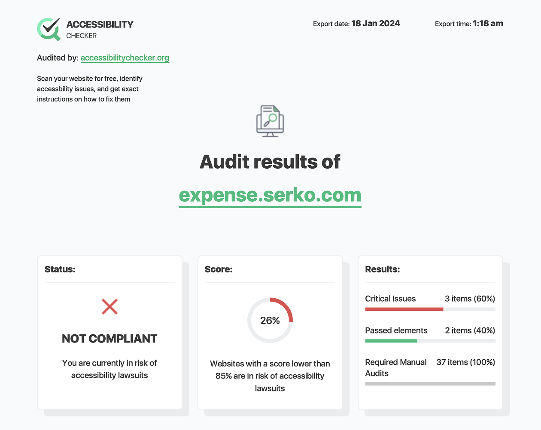Click the audit document monitor icon
Viewport: 541px width, 430px height.
(270, 121)
